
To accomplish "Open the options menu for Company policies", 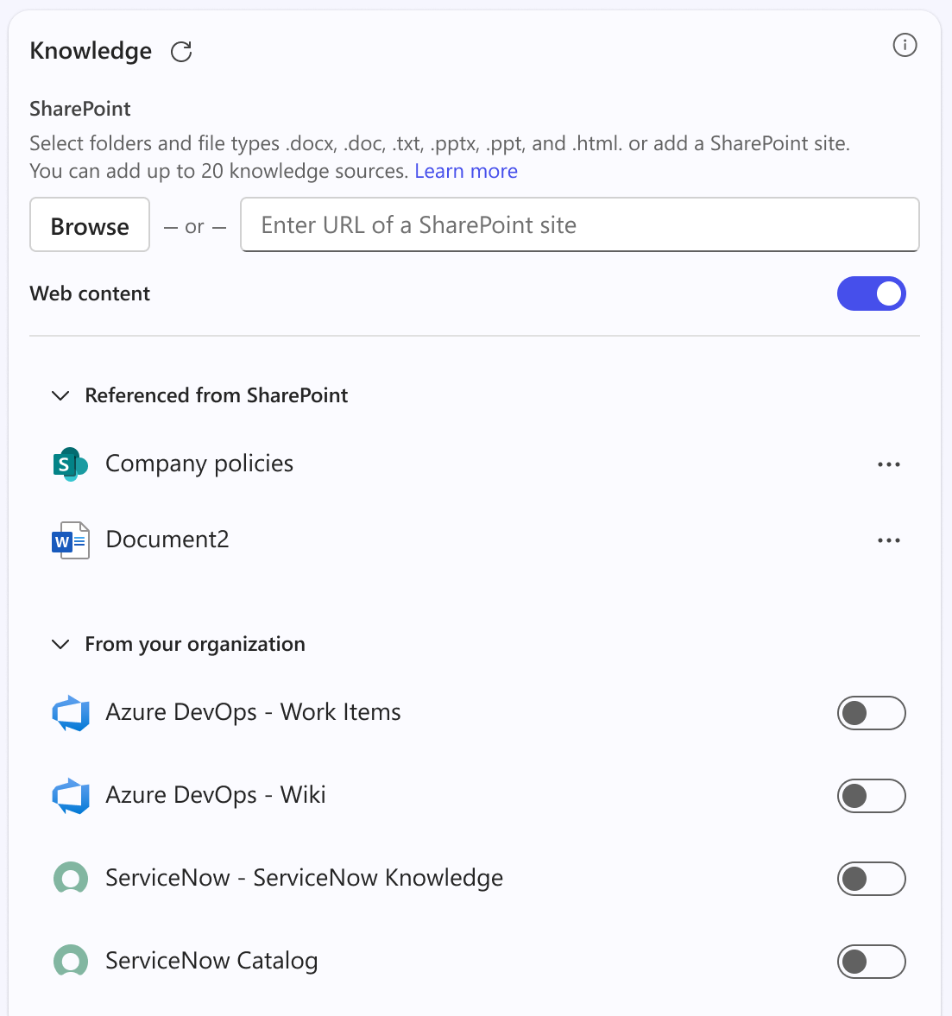I will coord(888,464).
